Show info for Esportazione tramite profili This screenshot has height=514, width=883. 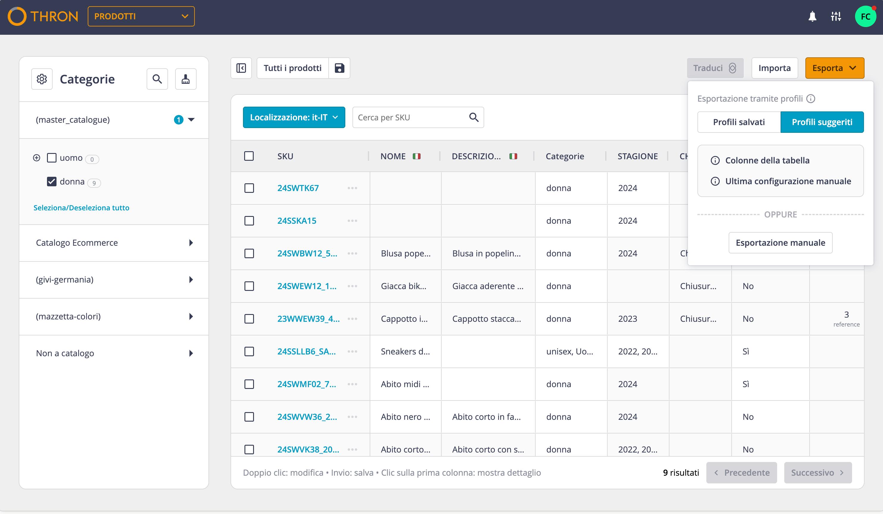[811, 99]
